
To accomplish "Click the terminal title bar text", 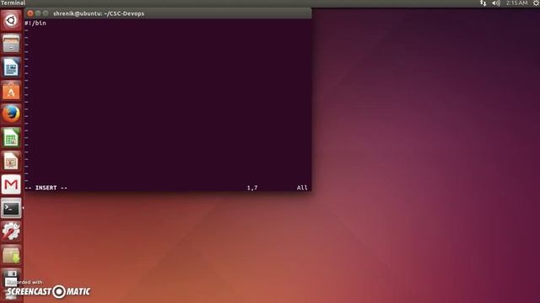I will [99, 13].
